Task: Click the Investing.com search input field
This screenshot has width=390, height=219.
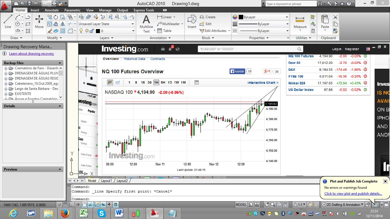Action: point(247,49)
